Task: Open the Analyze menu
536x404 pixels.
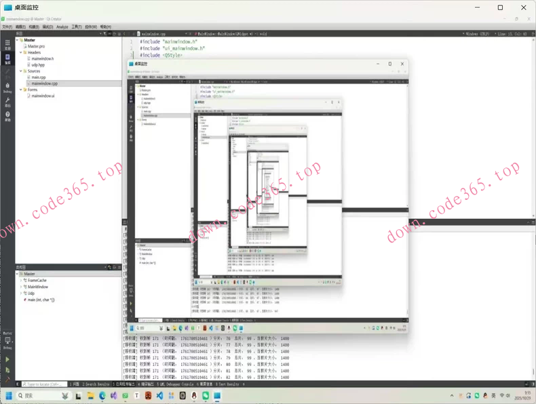Action: coord(62,27)
